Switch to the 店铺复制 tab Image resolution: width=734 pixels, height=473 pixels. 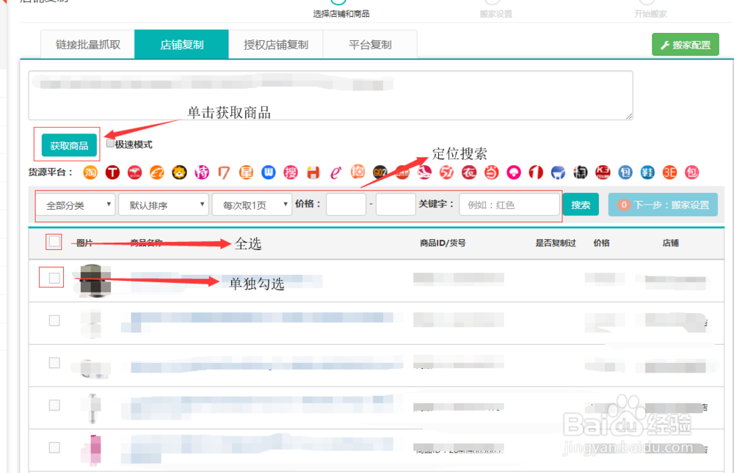(181, 45)
